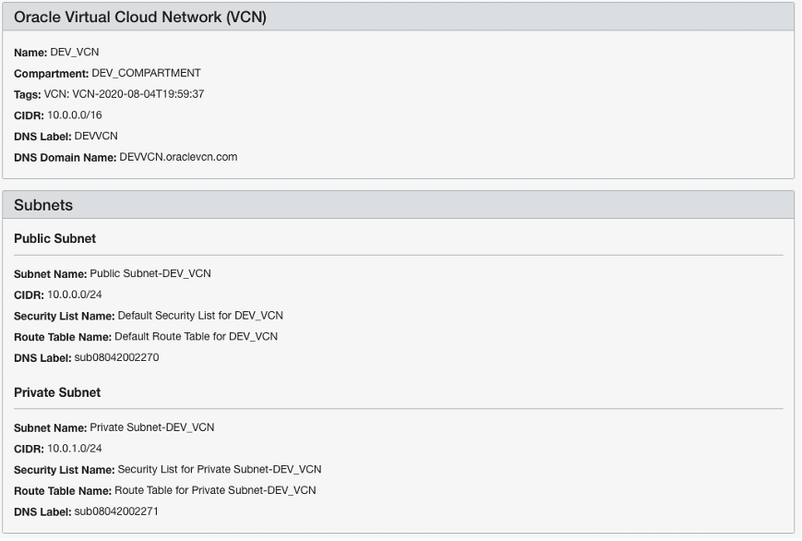Click Security List for Private Subnet-DEV_VCN

click(220, 469)
